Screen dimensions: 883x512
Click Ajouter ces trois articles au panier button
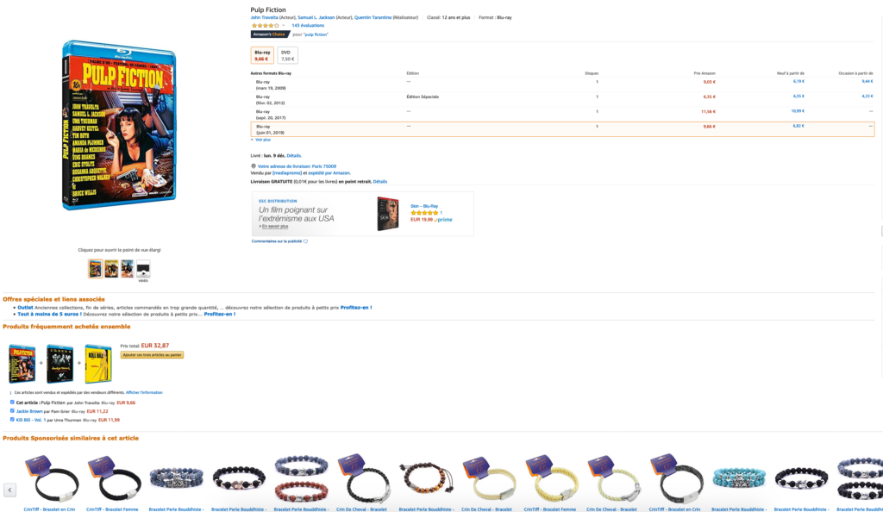tap(152, 355)
